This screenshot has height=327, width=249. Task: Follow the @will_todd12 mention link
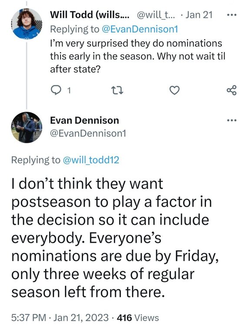91,160
